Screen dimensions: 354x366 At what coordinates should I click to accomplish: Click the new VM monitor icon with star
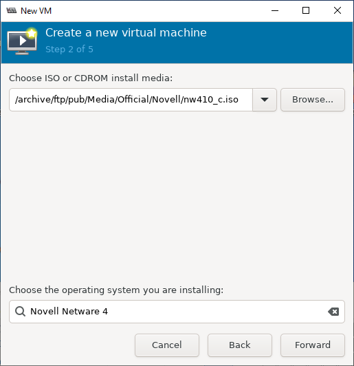pos(22,41)
